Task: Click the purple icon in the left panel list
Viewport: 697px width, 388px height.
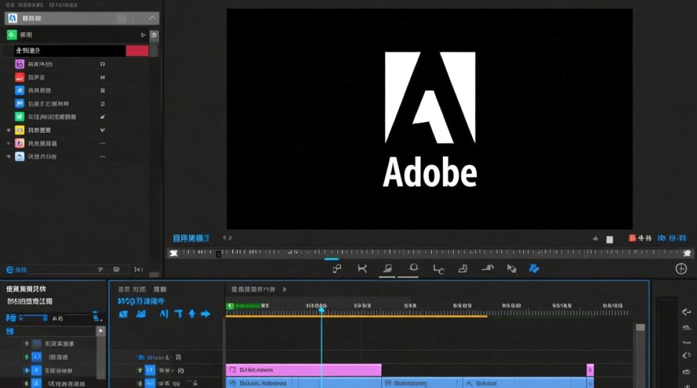Action: pyautogui.click(x=20, y=64)
